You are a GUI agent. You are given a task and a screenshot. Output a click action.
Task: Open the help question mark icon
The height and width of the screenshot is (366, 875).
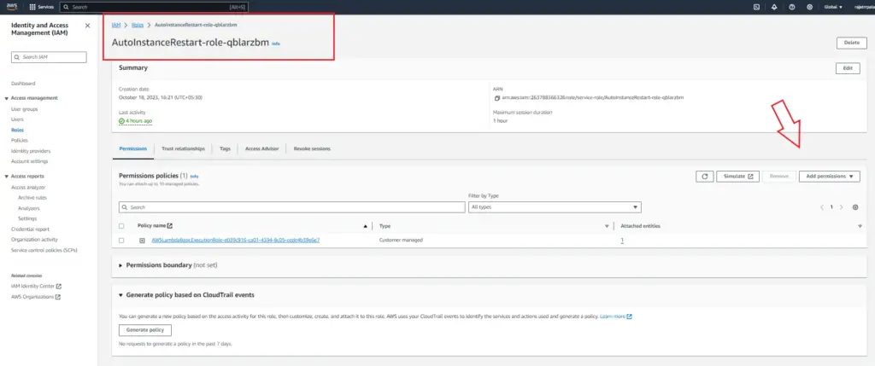[792, 7]
